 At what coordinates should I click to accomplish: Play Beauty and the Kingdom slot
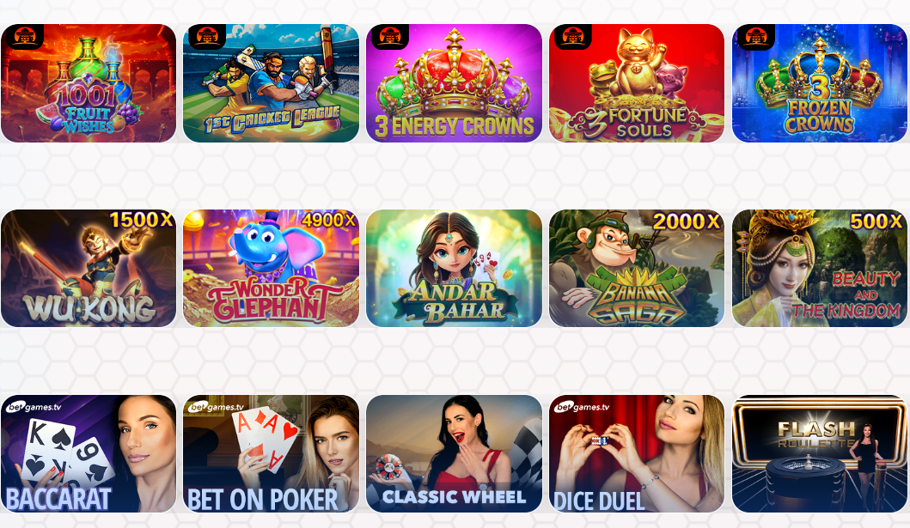[820, 269]
